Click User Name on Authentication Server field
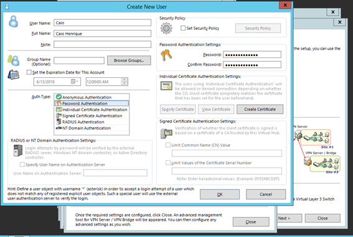 click(x=115, y=173)
